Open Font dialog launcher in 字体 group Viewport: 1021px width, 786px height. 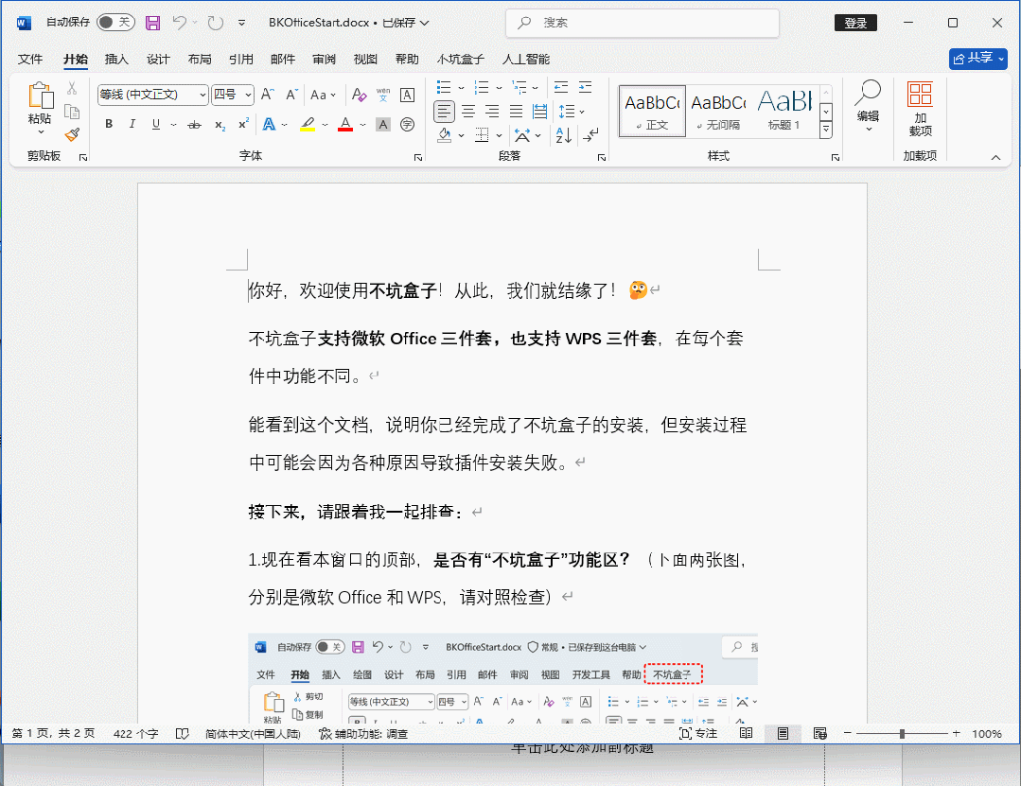tap(418, 157)
